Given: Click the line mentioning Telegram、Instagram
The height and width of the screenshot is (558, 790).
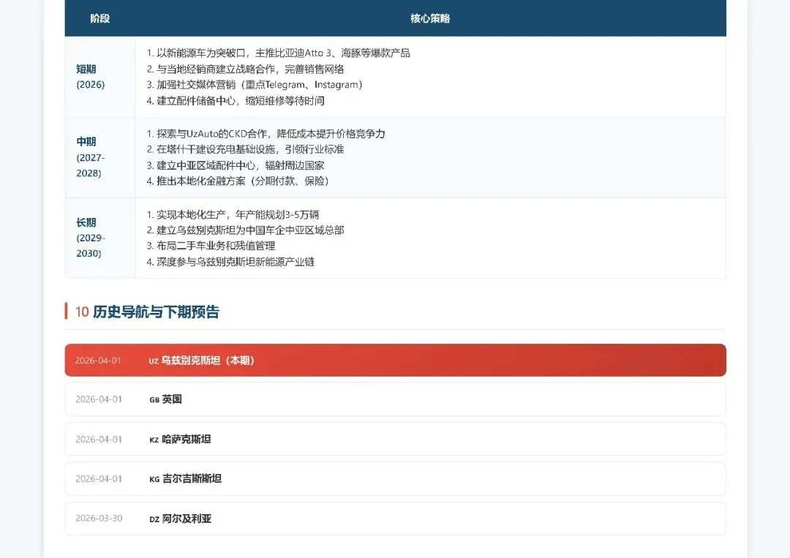Looking at the screenshot, I should click(x=255, y=85).
